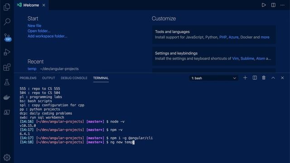Click terminal line 'pl : programming labs'

(x=41, y=97)
